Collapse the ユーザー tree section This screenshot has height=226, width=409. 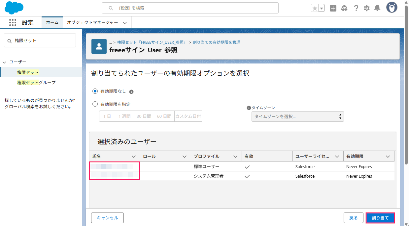4,62
